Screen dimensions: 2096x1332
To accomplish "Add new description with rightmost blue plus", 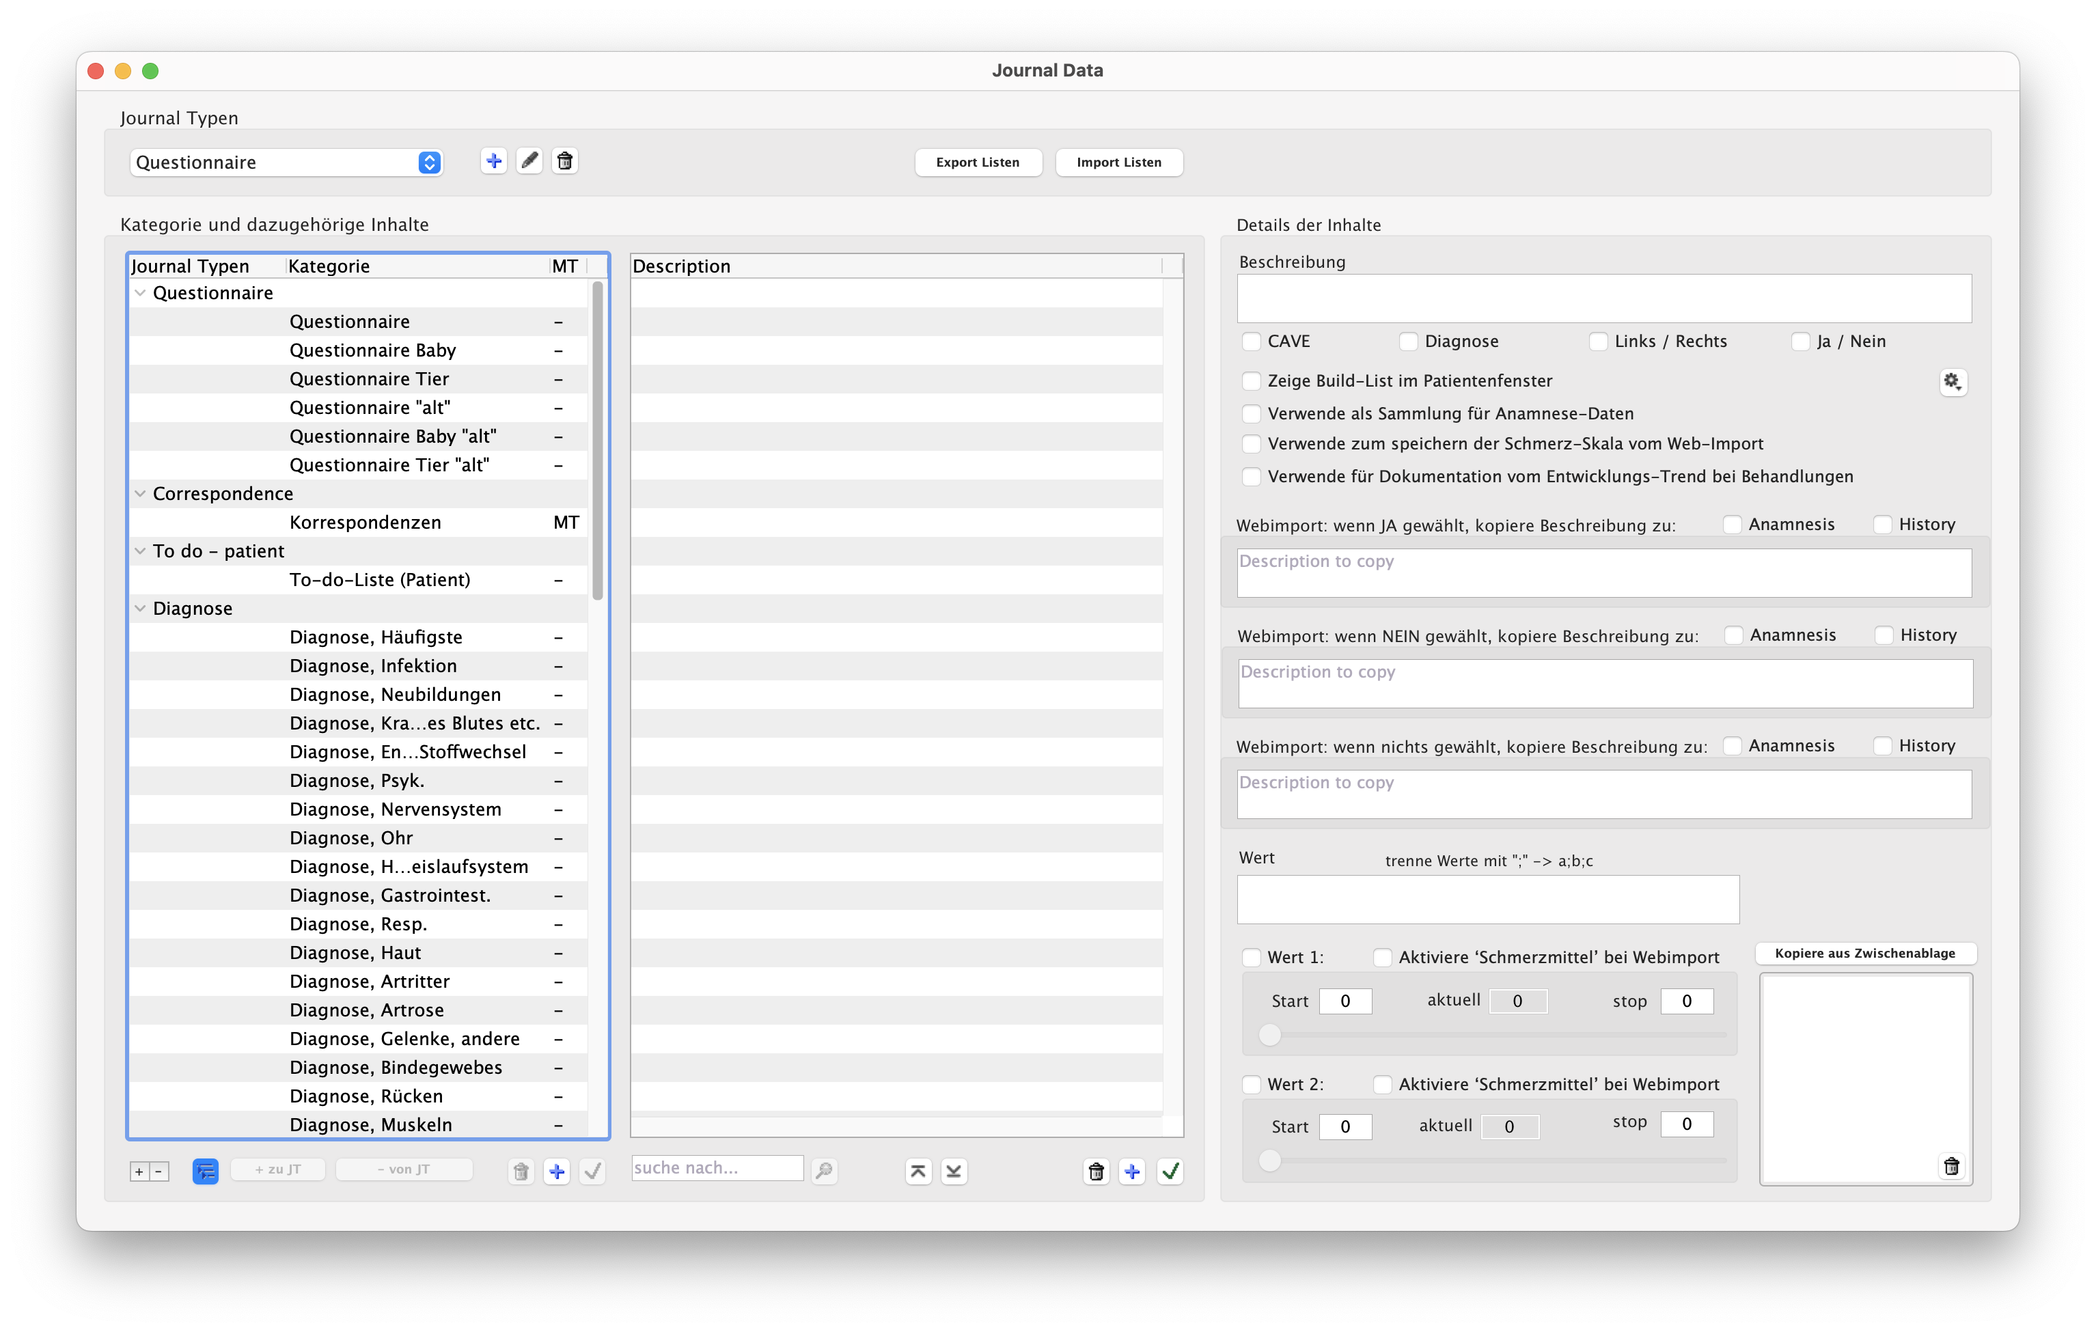I will click(x=1133, y=1171).
